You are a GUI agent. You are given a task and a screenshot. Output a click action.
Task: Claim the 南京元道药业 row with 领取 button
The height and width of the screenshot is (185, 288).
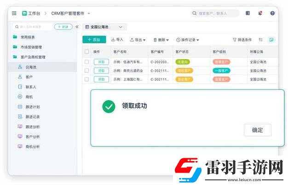pos(101,70)
